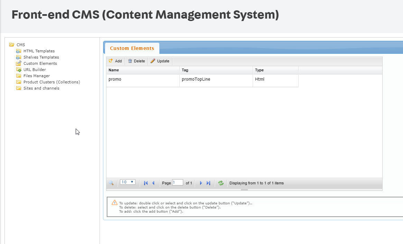Go to next page arrow icon
Viewport: 403px width, 244px height.
pyautogui.click(x=201, y=183)
